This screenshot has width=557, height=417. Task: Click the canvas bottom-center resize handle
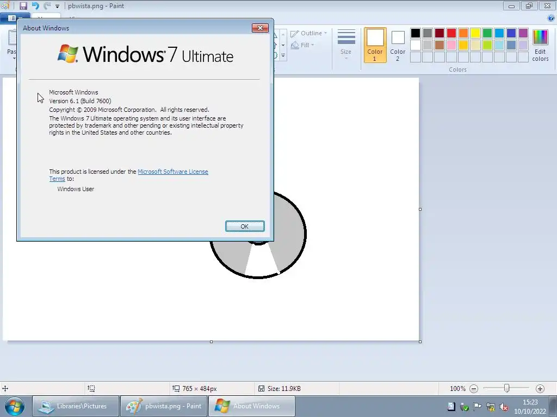(212, 342)
